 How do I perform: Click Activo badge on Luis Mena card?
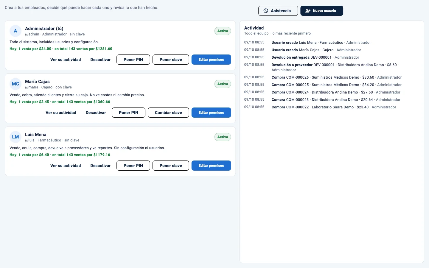click(x=223, y=137)
